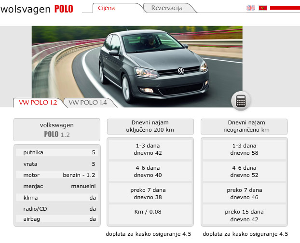This screenshot has height=243, width=300.
Task: Click kasko osiguranje note under neograničeno column
Action: pyautogui.click(x=245, y=234)
